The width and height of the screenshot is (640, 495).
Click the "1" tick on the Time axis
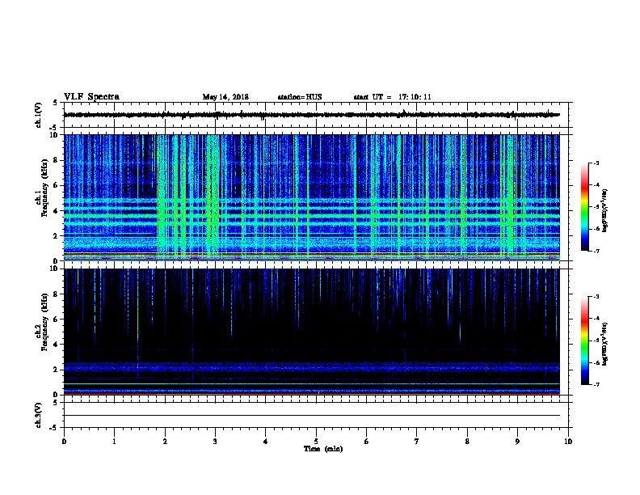114,442
